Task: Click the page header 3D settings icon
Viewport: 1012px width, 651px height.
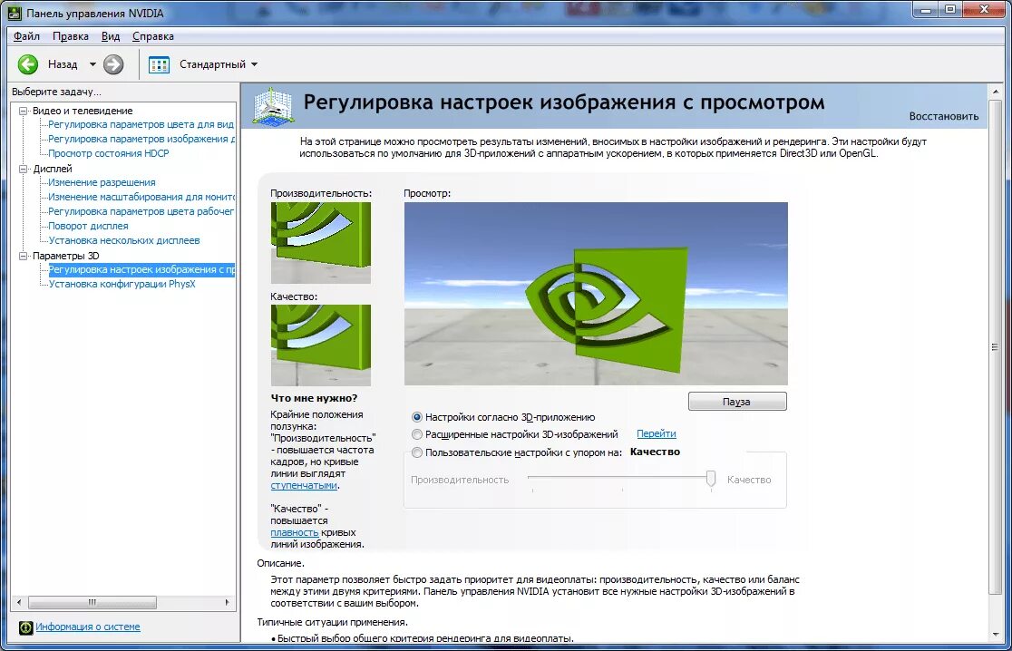Action: 274,106
